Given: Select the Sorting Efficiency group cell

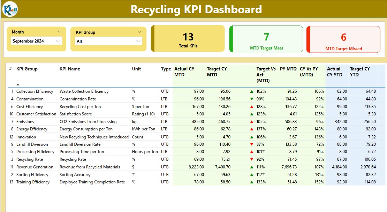Looking at the screenshot, I should [x=32, y=175].
